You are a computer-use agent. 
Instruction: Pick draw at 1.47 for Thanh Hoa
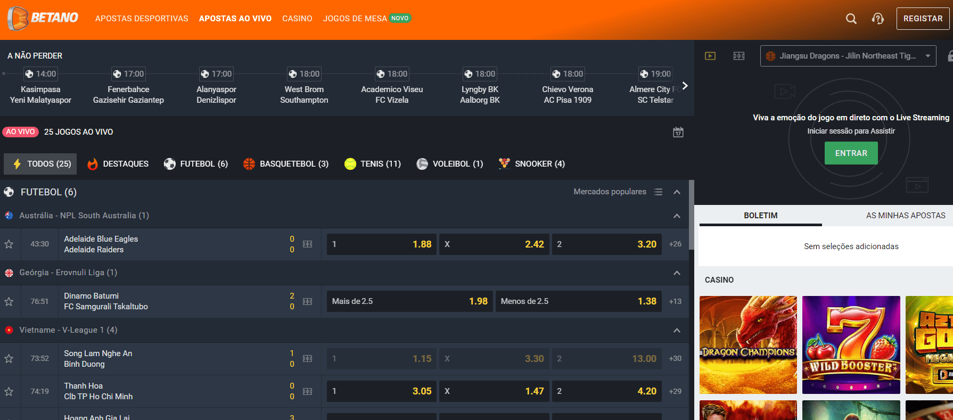494,391
